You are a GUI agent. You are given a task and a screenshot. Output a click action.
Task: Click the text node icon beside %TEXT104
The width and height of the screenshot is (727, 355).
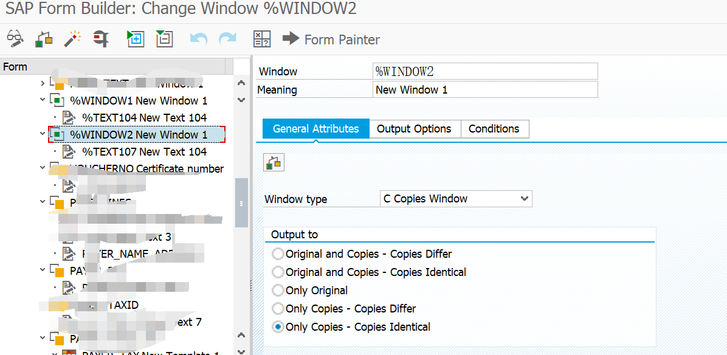69,117
